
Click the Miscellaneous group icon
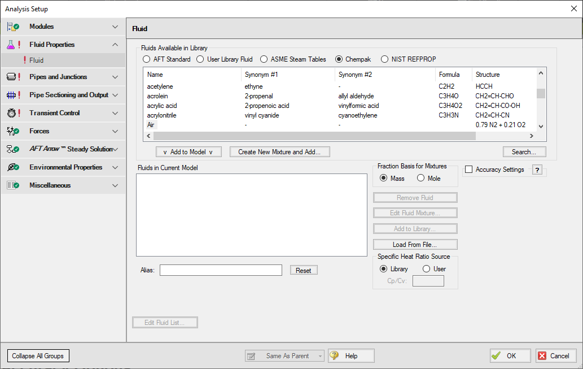pyautogui.click(x=12, y=185)
